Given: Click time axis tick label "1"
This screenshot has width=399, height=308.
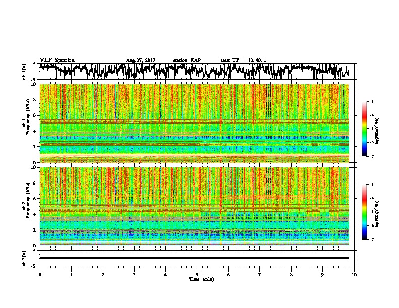Looking at the screenshot, I should pyautogui.click(x=71, y=275).
